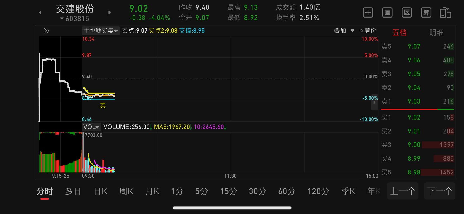
Task: Click the 下一个 next button
Action: (439, 191)
